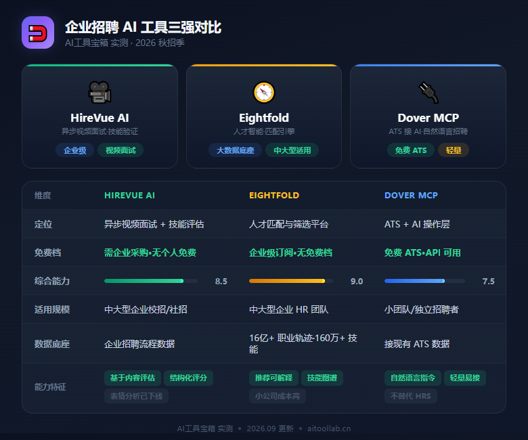Image resolution: width=528 pixels, height=440 pixels.
Task: Click the 接现有 ATS 数据 cell
Action: (417, 344)
